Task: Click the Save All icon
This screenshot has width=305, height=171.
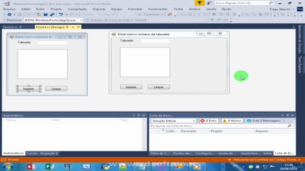Action: [x=52, y=15]
